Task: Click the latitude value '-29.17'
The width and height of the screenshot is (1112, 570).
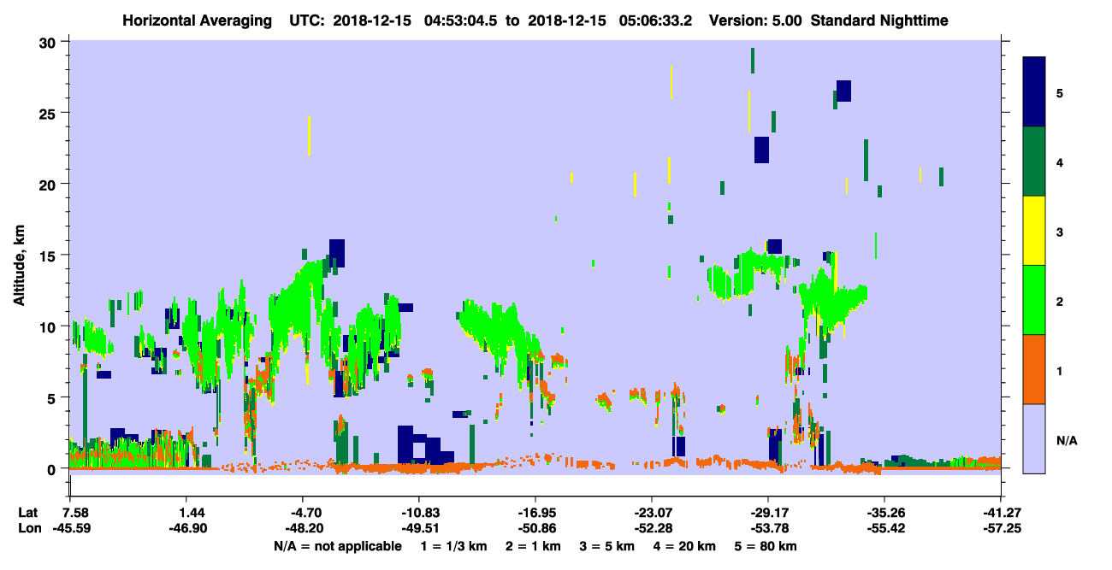Action: pyautogui.click(x=768, y=513)
